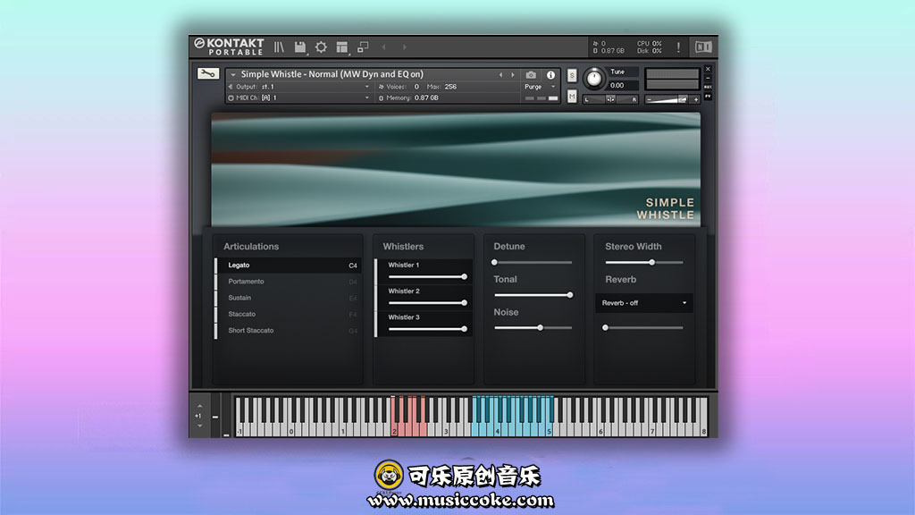Toggle Legato articulation indicator bar
Viewport: 915px width, 515px height.
tap(216, 265)
